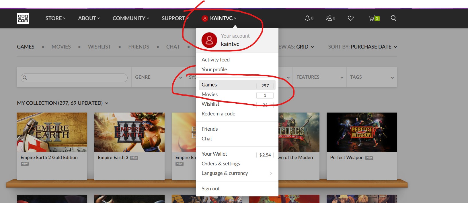468x203 pixels.
Task: Open SORT BY: PURCHASE DATE dropdown
Action: (362, 47)
